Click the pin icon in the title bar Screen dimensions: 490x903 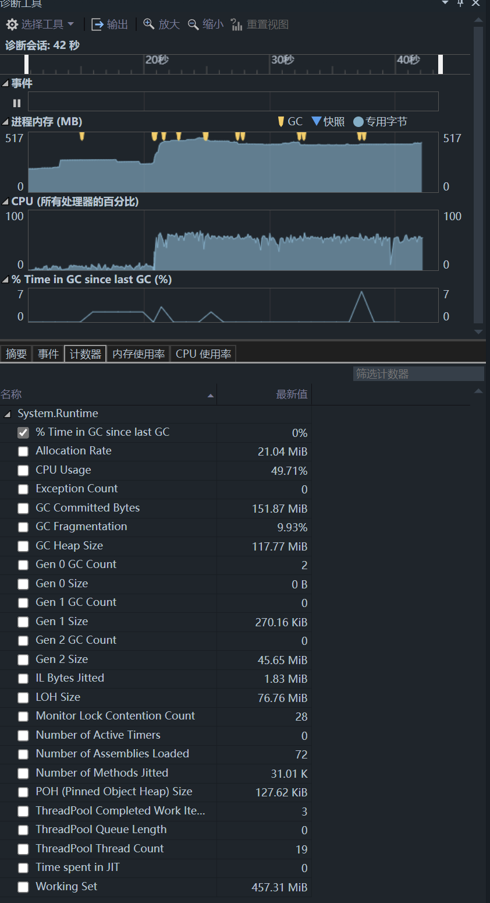coord(460,3)
